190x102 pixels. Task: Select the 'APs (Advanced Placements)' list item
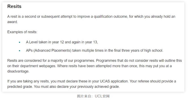coord(94,50)
